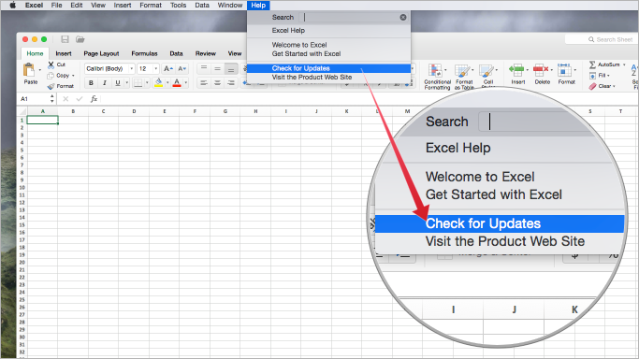Click the fx insert function icon
Screen dimensions: 639x359
(x=94, y=99)
